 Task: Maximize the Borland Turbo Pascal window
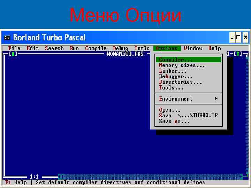pyautogui.click(x=238, y=37)
